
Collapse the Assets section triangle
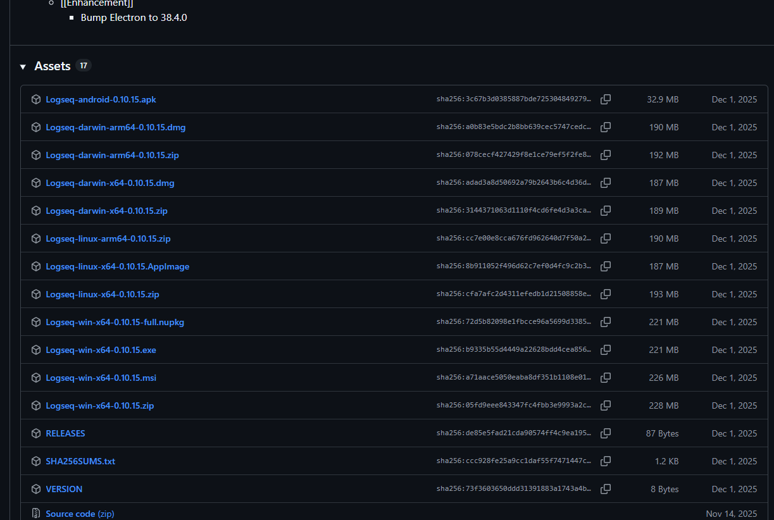23,66
